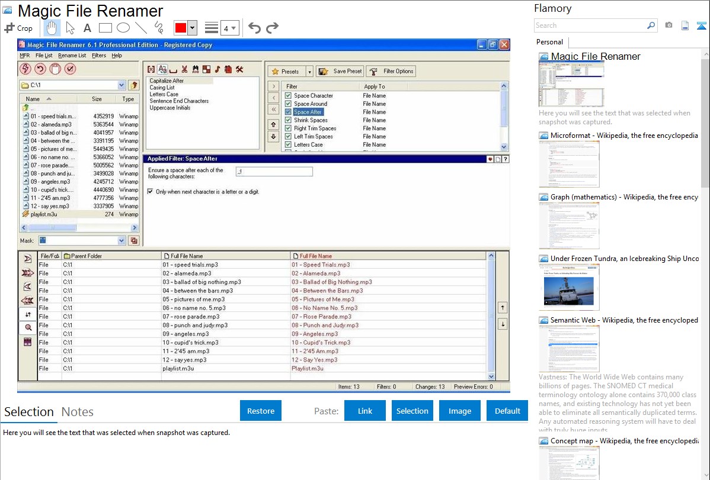Open the Presets dropdown arrow
Screen dimensions: 710x480
click(x=310, y=72)
